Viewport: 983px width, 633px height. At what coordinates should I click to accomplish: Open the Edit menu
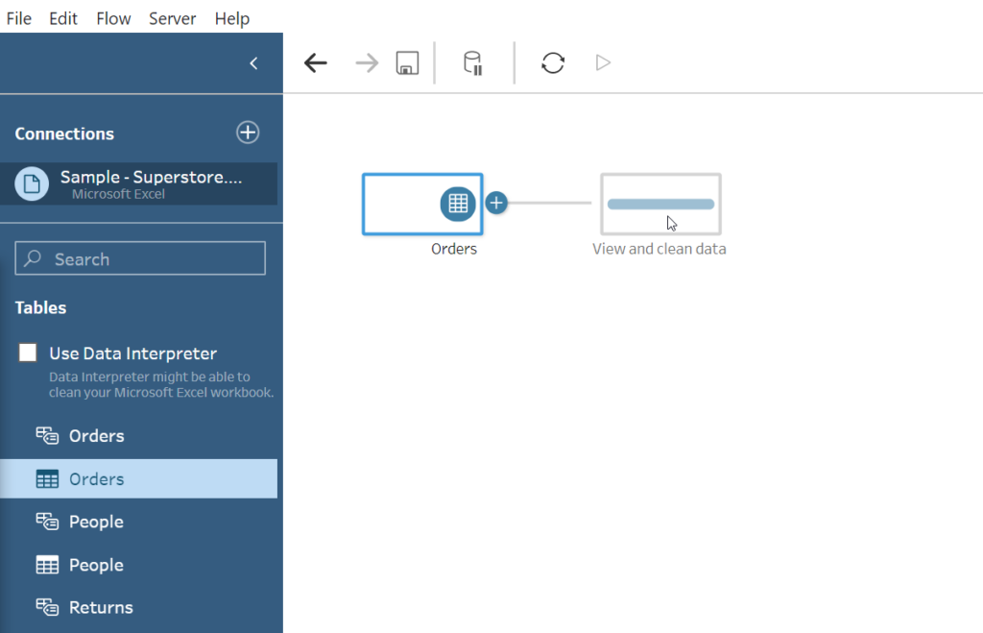point(63,18)
